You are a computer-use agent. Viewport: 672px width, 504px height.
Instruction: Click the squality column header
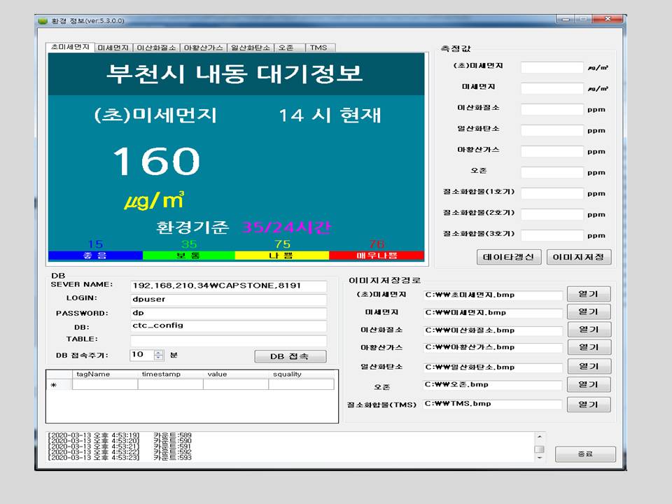coord(301,374)
